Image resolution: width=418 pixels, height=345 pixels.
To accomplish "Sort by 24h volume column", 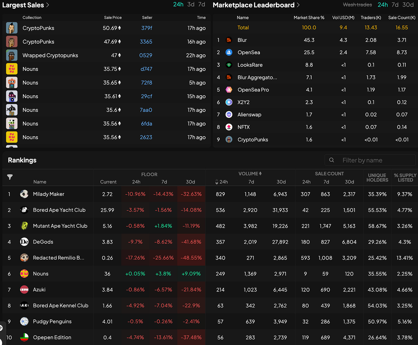I will pyautogui.click(x=222, y=182).
